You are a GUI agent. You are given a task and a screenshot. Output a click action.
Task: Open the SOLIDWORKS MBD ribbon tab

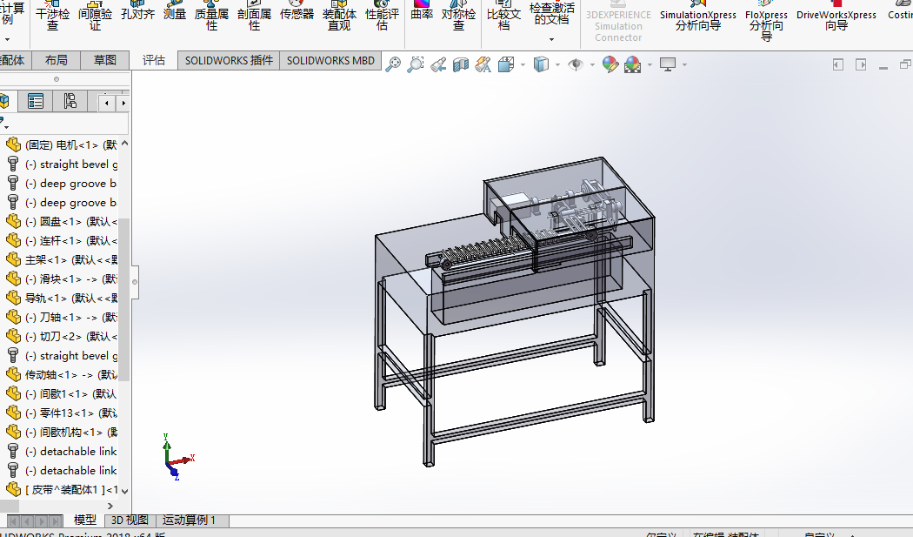tap(330, 60)
